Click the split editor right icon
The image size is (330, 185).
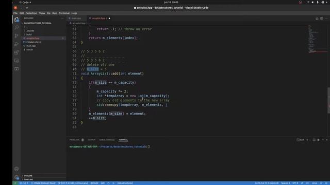click(x=322, y=18)
